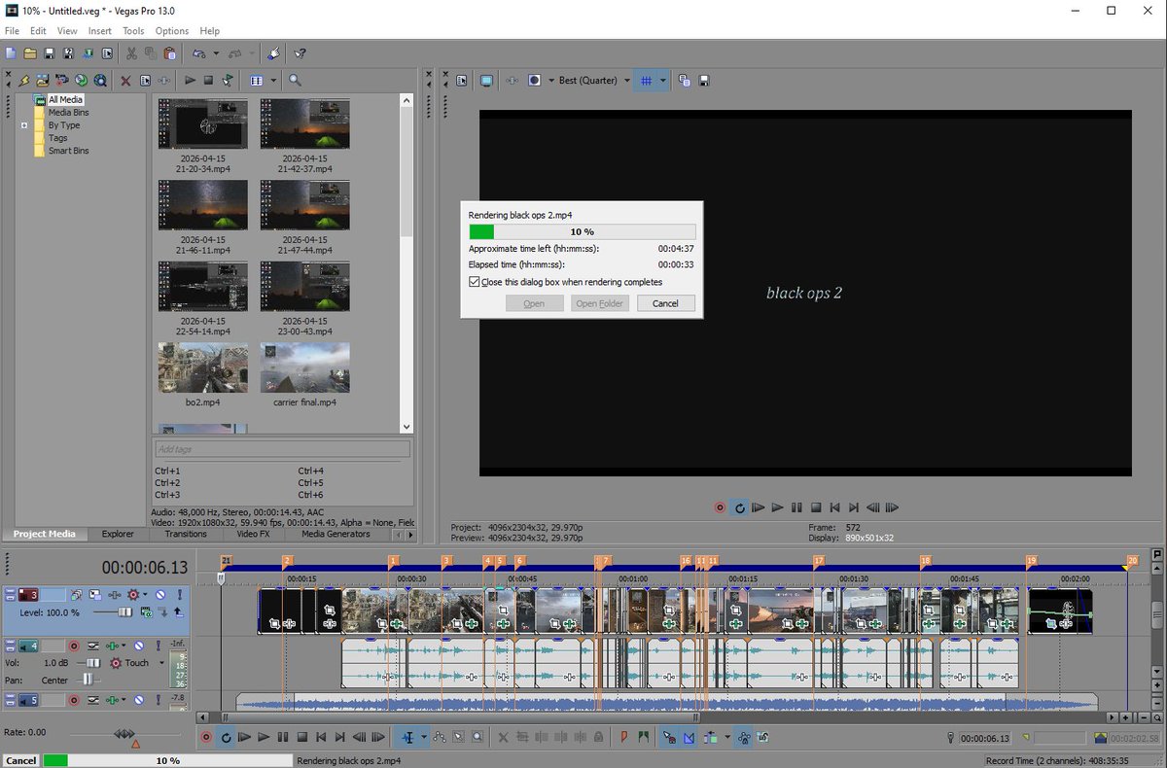Click the Import Media icon in Project Media
1167x768 pixels.
pyautogui.click(x=42, y=80)
